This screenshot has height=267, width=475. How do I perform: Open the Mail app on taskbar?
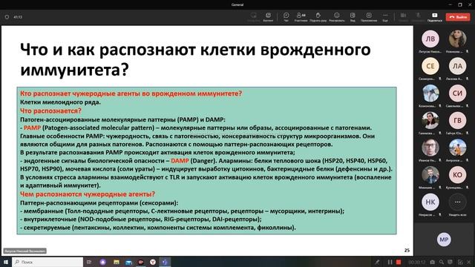(x=128, y=262)
